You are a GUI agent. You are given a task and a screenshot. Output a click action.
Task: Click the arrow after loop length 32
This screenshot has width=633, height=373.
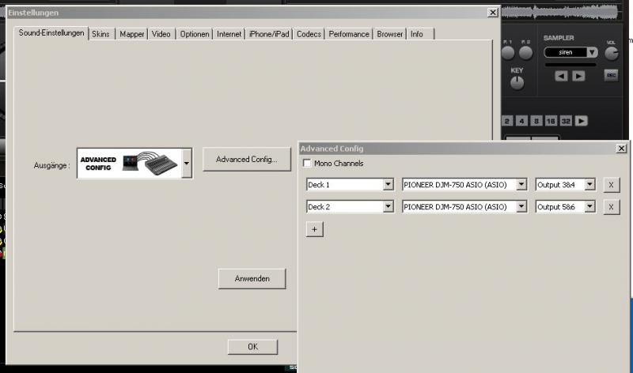coord(581,121)
